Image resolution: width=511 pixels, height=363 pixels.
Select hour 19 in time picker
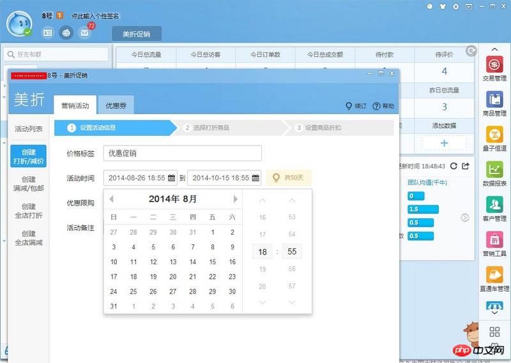pos(263,269)
